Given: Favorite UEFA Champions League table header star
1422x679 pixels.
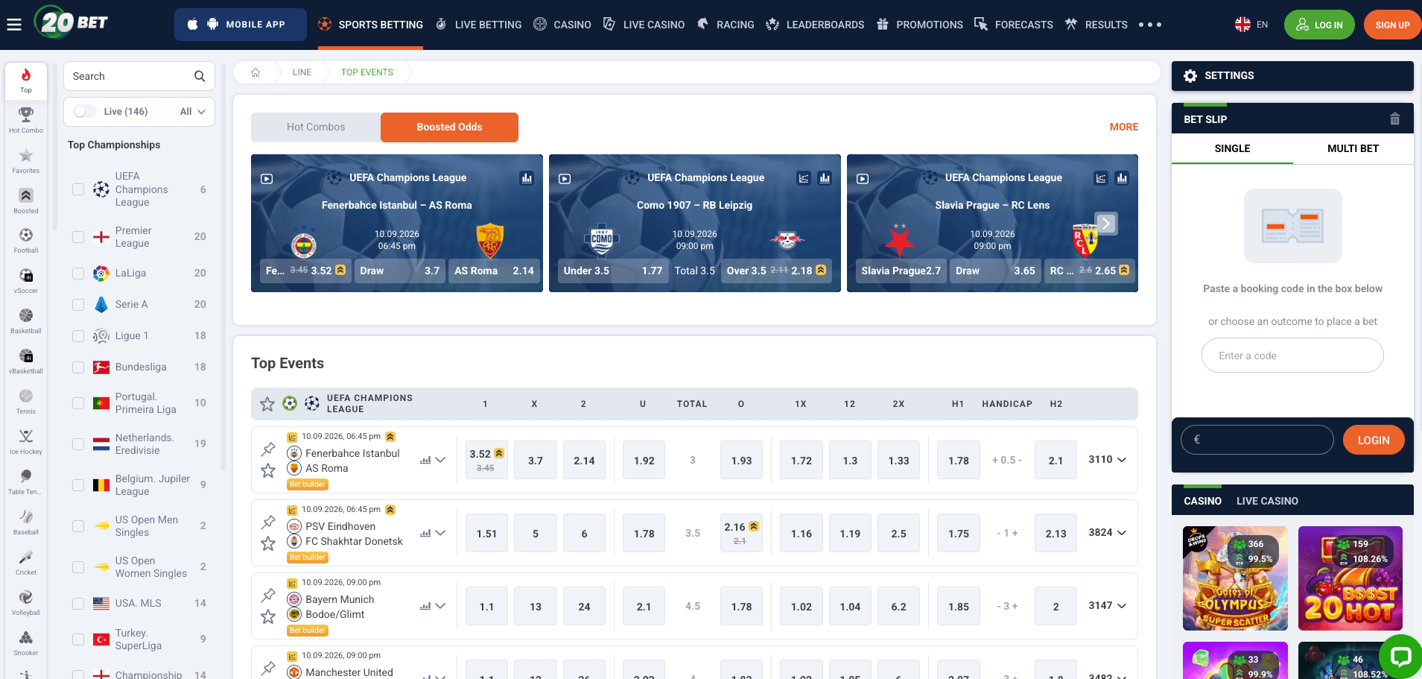Looking at the screenshot, I should (267, 404).
